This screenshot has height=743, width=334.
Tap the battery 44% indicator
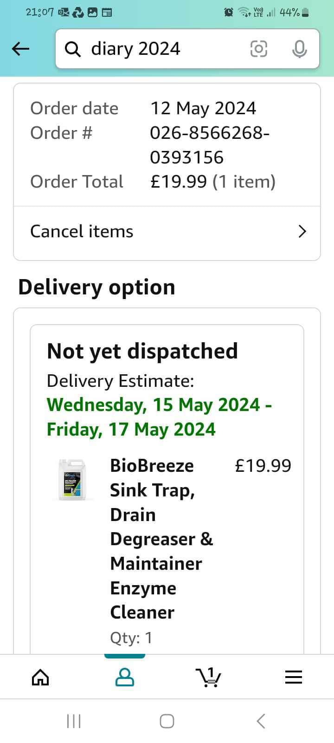click(294, 13)
